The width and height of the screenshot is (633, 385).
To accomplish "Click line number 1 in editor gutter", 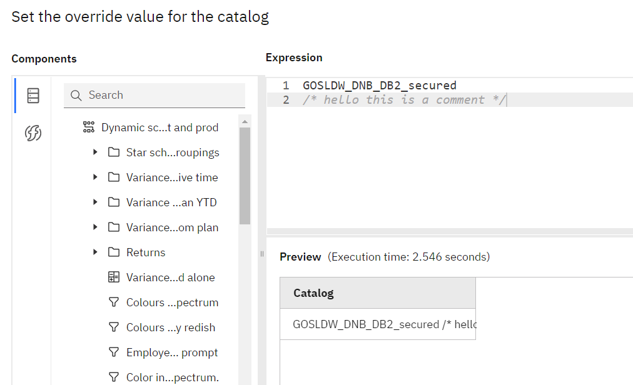I will click(x=286, y=86).
